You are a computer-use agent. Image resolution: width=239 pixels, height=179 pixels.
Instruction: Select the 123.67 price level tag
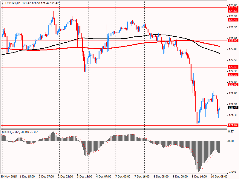(x=233, y=11)
